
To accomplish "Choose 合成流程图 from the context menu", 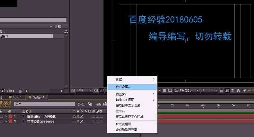I will point(132,124).
